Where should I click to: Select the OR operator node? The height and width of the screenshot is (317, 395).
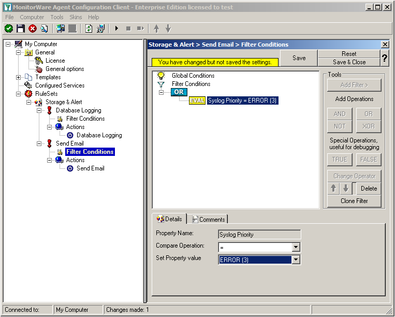(179, 92)
